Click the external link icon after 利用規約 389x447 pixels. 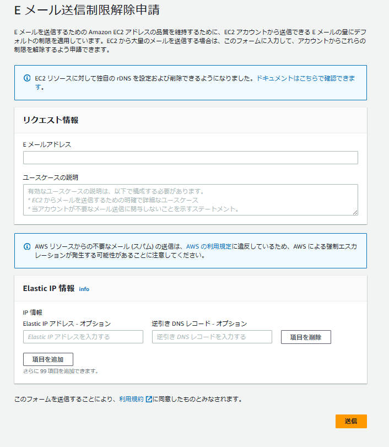pos(149,399)
